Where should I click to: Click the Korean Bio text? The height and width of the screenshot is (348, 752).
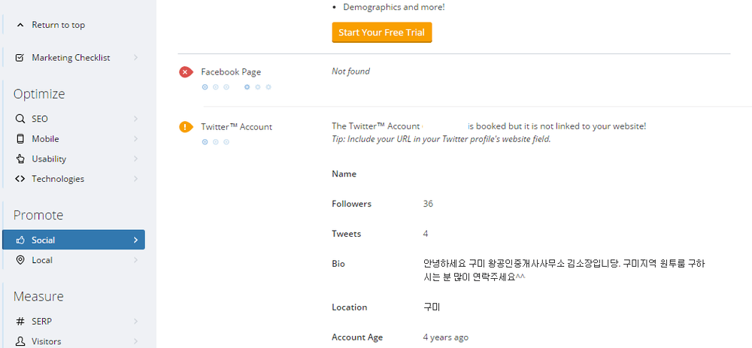tap(564, 271)
